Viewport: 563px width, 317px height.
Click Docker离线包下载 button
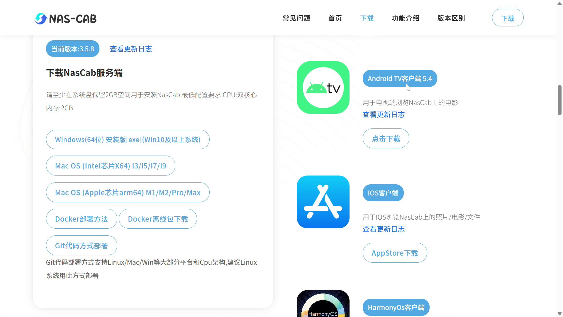pyautogui.click(x=158, y=219)
